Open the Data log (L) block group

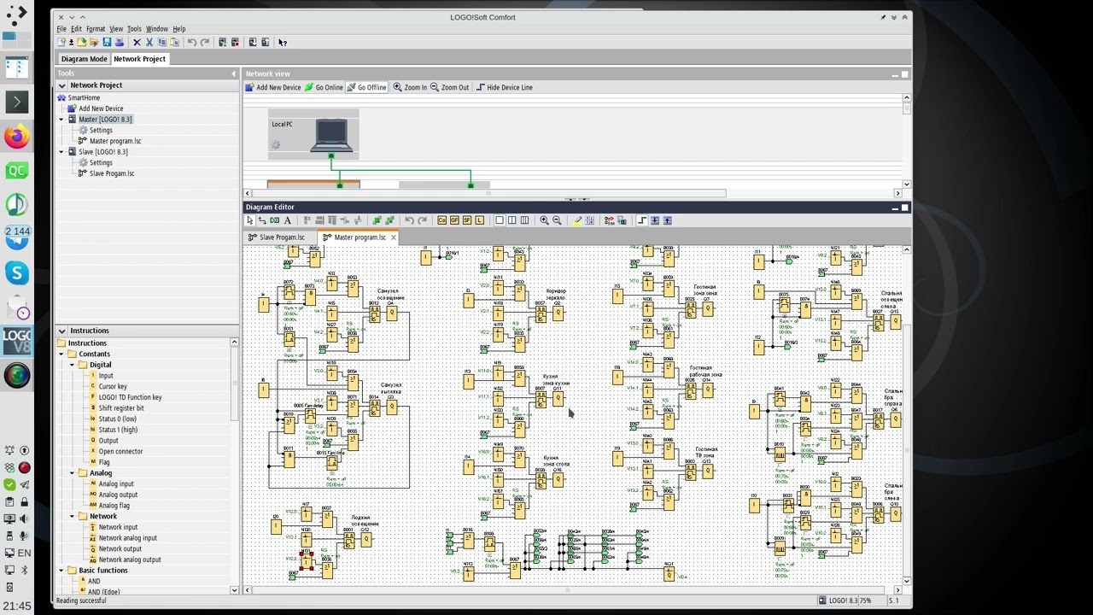coord(479,220)
